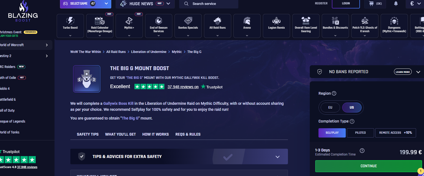The image size is (424, 176).
Task: Click the Trustpilot star rating bar in the header
Action: pos(149,87)
